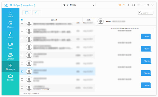The height and width of the screenshot is (97, 158).
Task: Toggle the select-all checkbox in header
Action: coord(22,20)
